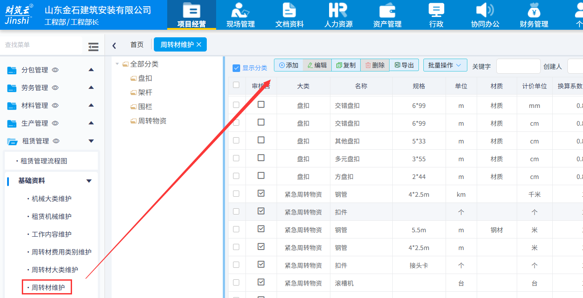Uncheck the 显示分类 checkbox
The width and height of the screenshot is (583, 298).
point(237,68)
